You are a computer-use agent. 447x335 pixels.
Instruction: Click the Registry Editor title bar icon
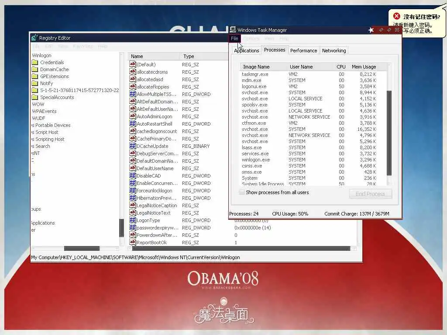[x=34, y=38]
